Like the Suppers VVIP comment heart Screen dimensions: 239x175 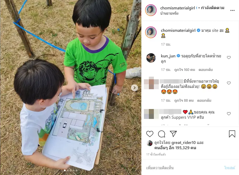pos(229,114)
